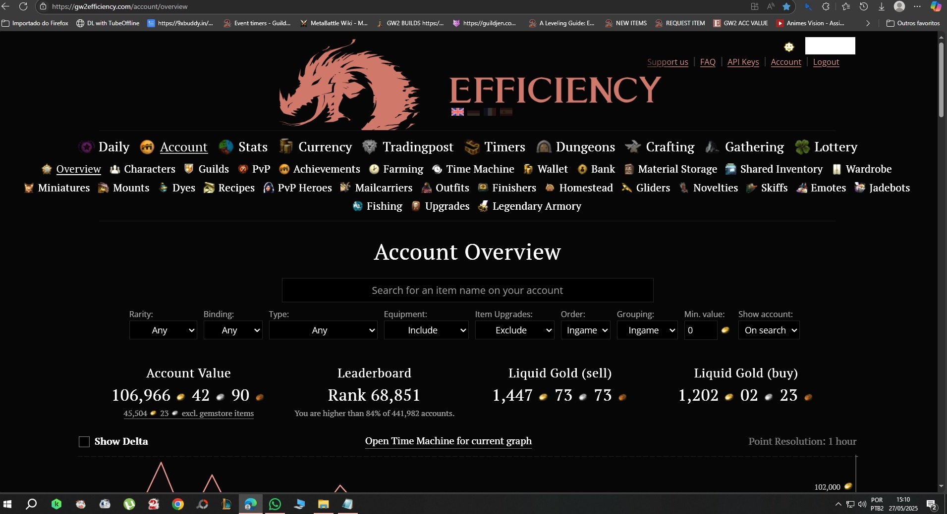This screenshot has height=514, width=947.
Task: Open the Order dropdown
Action: click(585, 330)
